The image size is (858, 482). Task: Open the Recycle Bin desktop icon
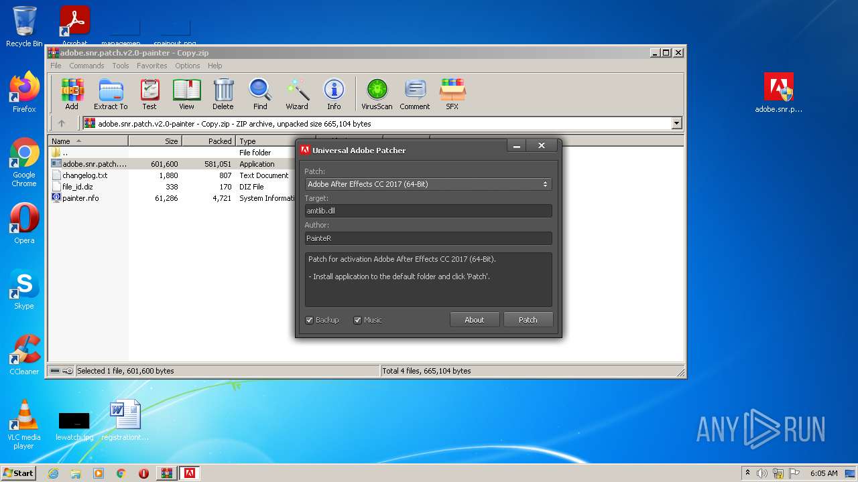click(x=24, y=27)
